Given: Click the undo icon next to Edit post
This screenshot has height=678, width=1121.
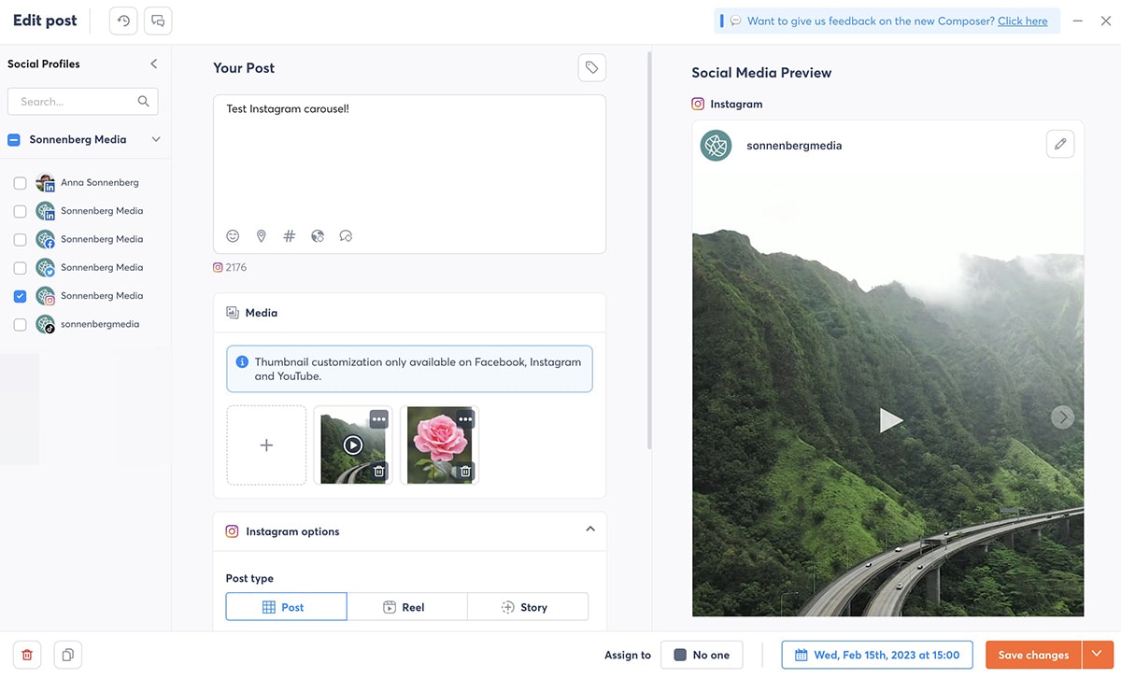Looking at the screenshot, I should (x=122, y=20).
